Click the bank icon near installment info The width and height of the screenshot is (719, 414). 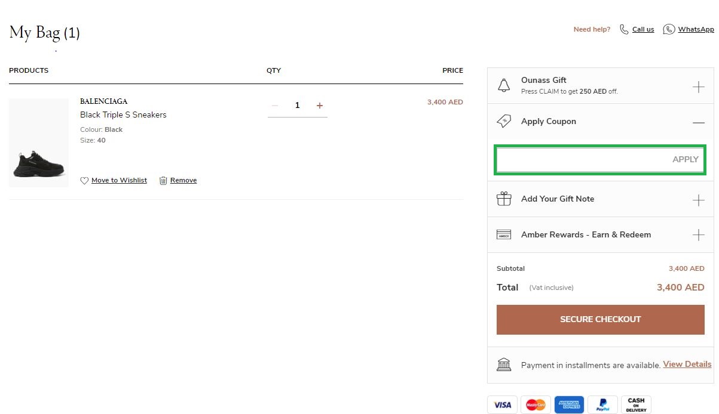tap(504, 364)
